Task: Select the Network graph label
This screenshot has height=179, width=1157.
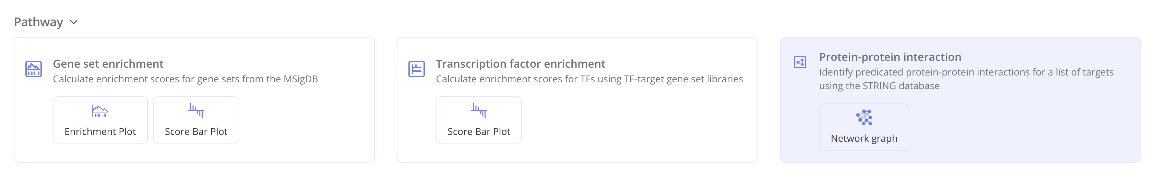Action: (864, 138)
